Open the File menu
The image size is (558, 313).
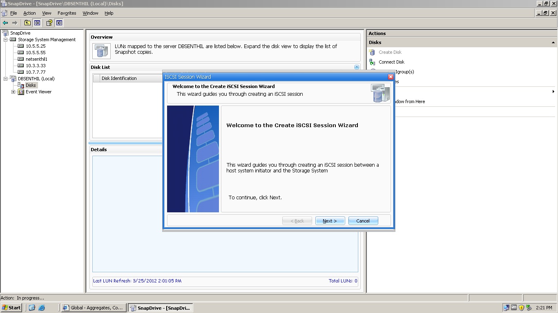tap(13, 13)
